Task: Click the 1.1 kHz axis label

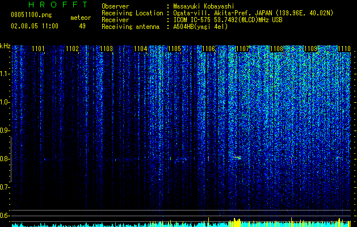Action: (5, 74)
